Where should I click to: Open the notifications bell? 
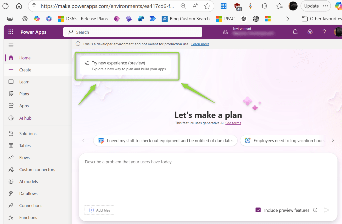click(x=295, y=32)
